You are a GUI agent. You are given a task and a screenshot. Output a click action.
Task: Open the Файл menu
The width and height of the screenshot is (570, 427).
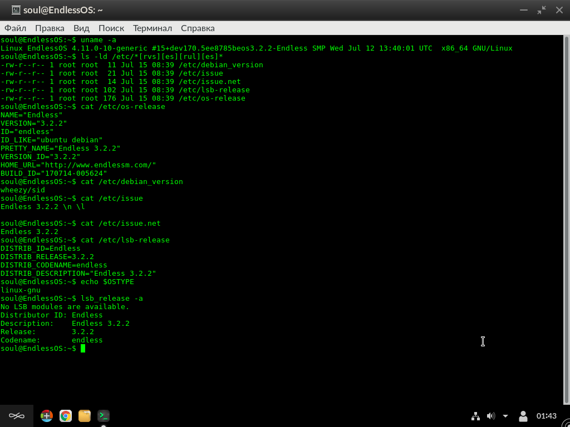pos(15,28)
